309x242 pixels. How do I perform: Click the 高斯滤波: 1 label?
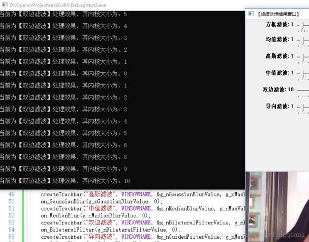pyautogui.click(x=280, y=56)
